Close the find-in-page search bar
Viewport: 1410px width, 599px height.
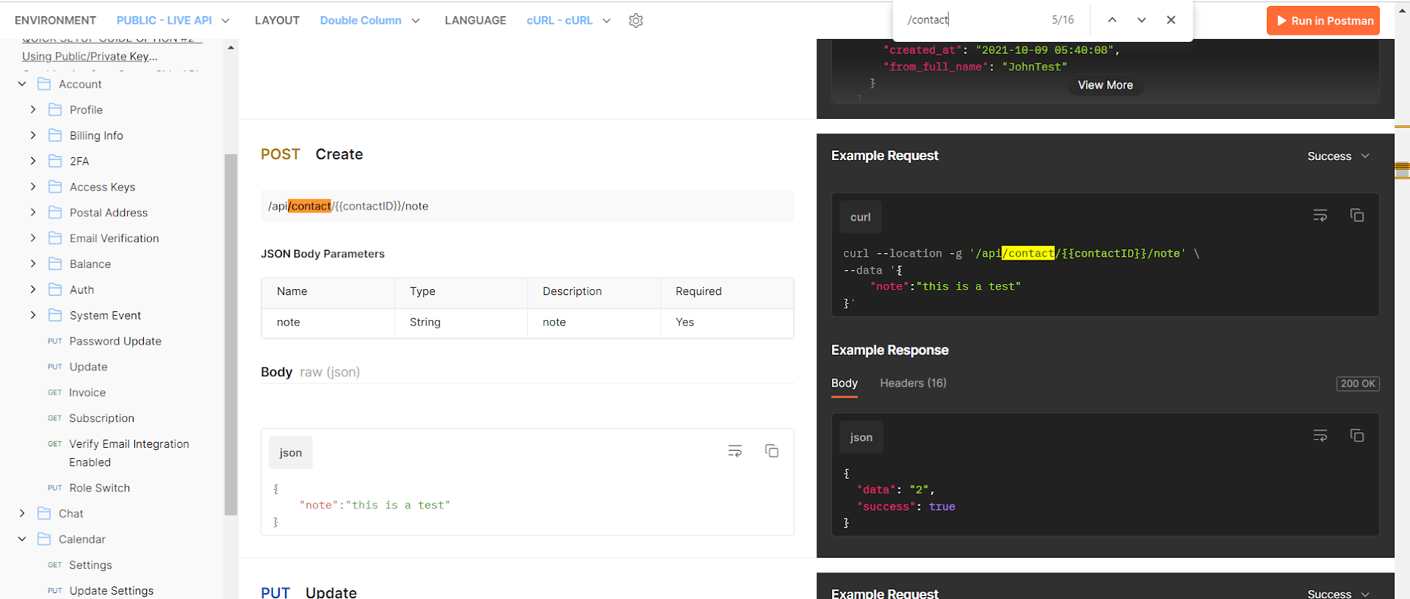(x=1171, y=20)
